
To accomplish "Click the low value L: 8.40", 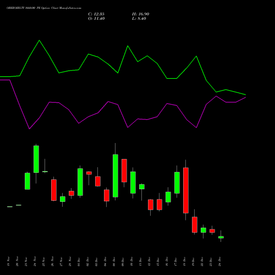I will click(139, 19).
